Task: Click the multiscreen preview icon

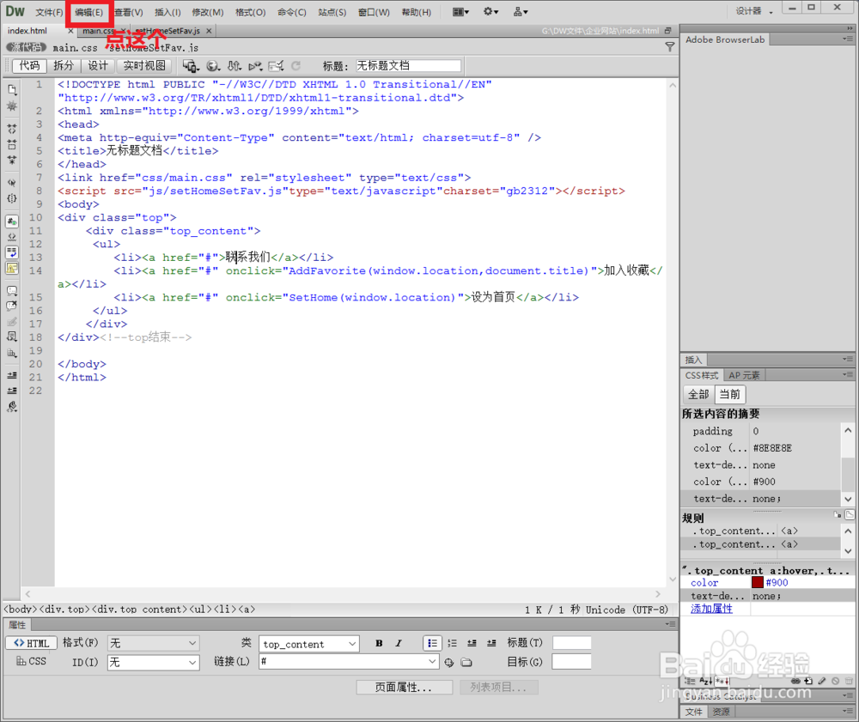Action: (x=191, y=66)
